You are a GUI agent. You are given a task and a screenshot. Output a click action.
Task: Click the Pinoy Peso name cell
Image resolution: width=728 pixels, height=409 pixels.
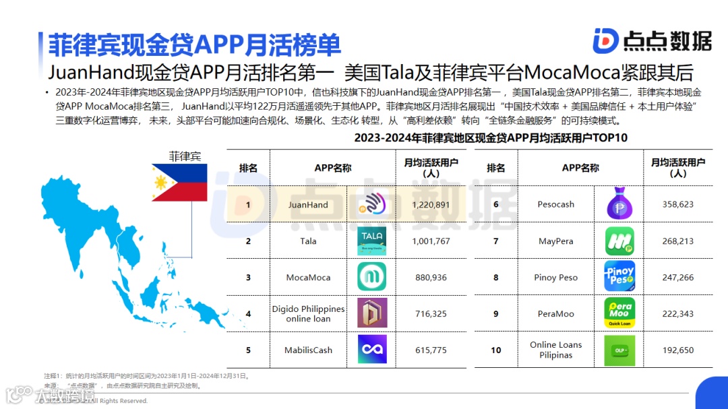[555, 277]
